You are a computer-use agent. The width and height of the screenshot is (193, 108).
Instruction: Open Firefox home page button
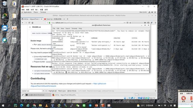coord(33,23)
